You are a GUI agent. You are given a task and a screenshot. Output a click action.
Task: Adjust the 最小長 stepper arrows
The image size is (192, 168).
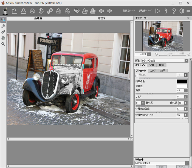[143, 103]
